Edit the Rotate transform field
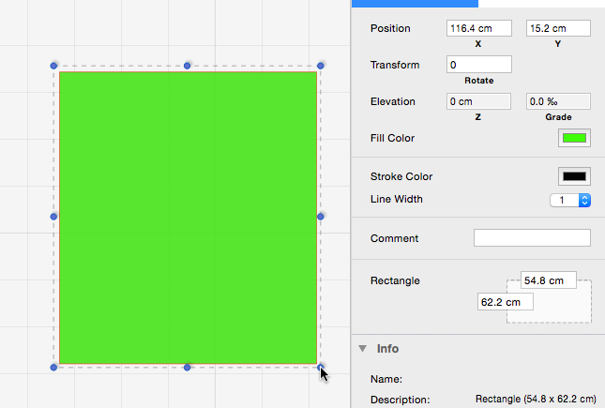605x408 pixels. pos(479,65)
